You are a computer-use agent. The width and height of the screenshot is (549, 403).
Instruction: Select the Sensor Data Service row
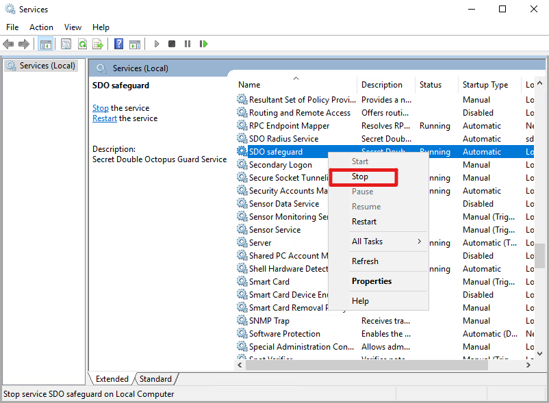click(282, 204)
